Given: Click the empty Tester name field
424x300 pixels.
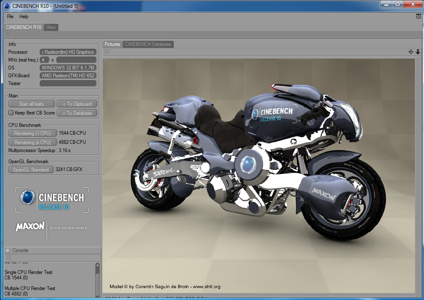Looking at the screenshot, I should (x=68, y=83).
